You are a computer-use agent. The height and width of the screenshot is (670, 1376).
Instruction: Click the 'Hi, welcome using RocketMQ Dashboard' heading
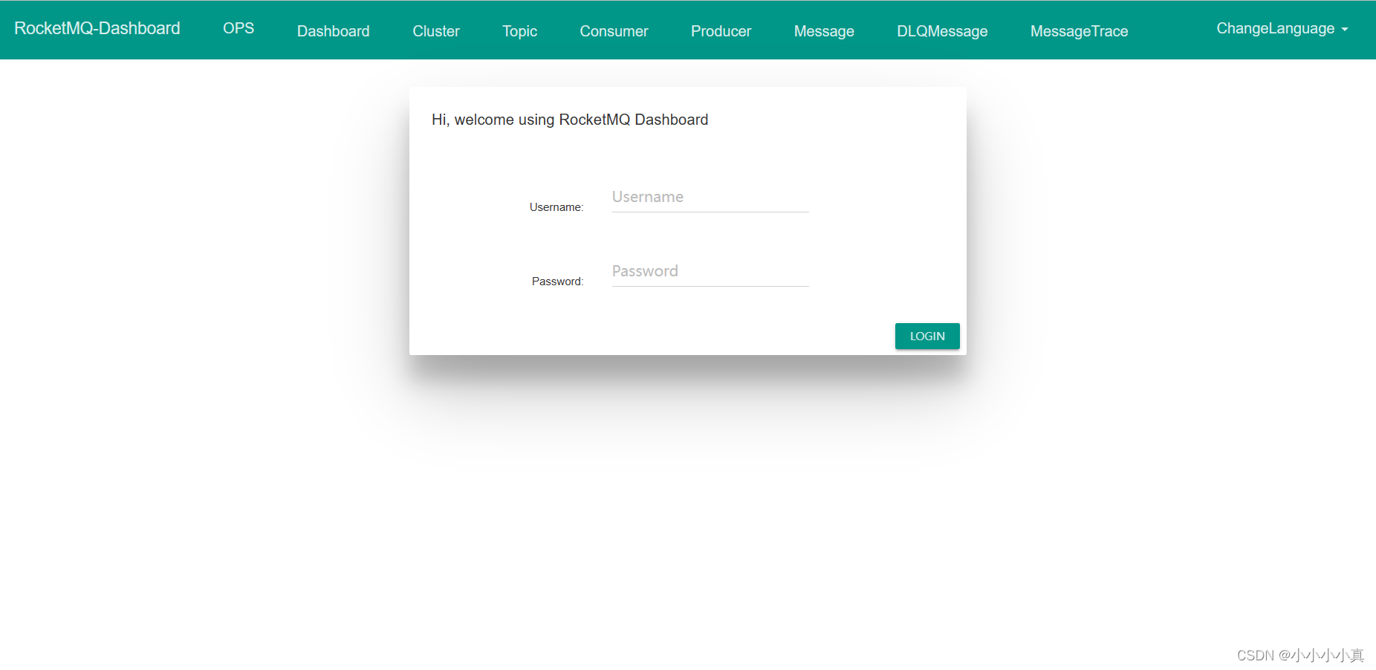tap(570, 120)
